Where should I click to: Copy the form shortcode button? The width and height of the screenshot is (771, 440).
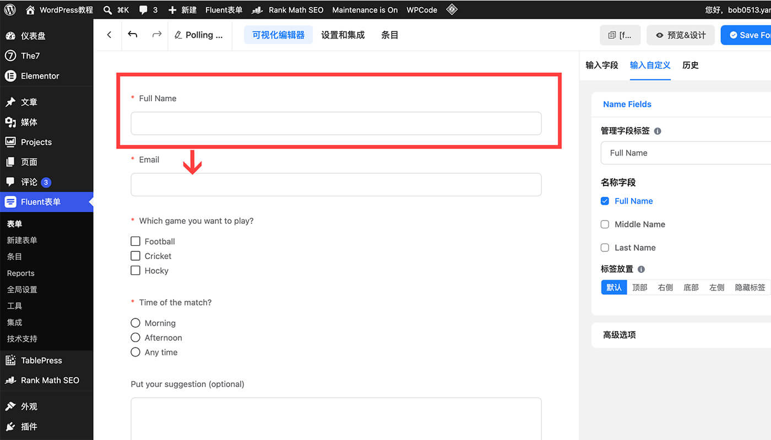point(620,35)
